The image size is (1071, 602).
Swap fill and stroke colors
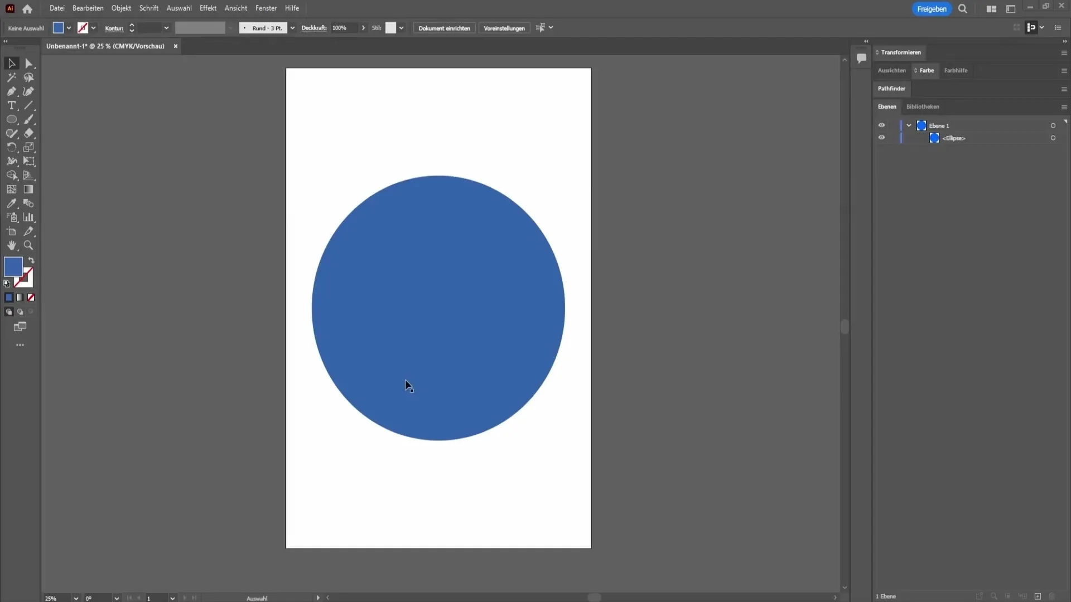coord(31,260)
